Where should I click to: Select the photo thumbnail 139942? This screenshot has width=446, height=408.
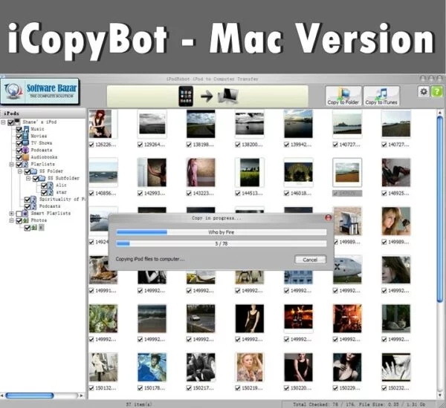click(x=298, y=124)
